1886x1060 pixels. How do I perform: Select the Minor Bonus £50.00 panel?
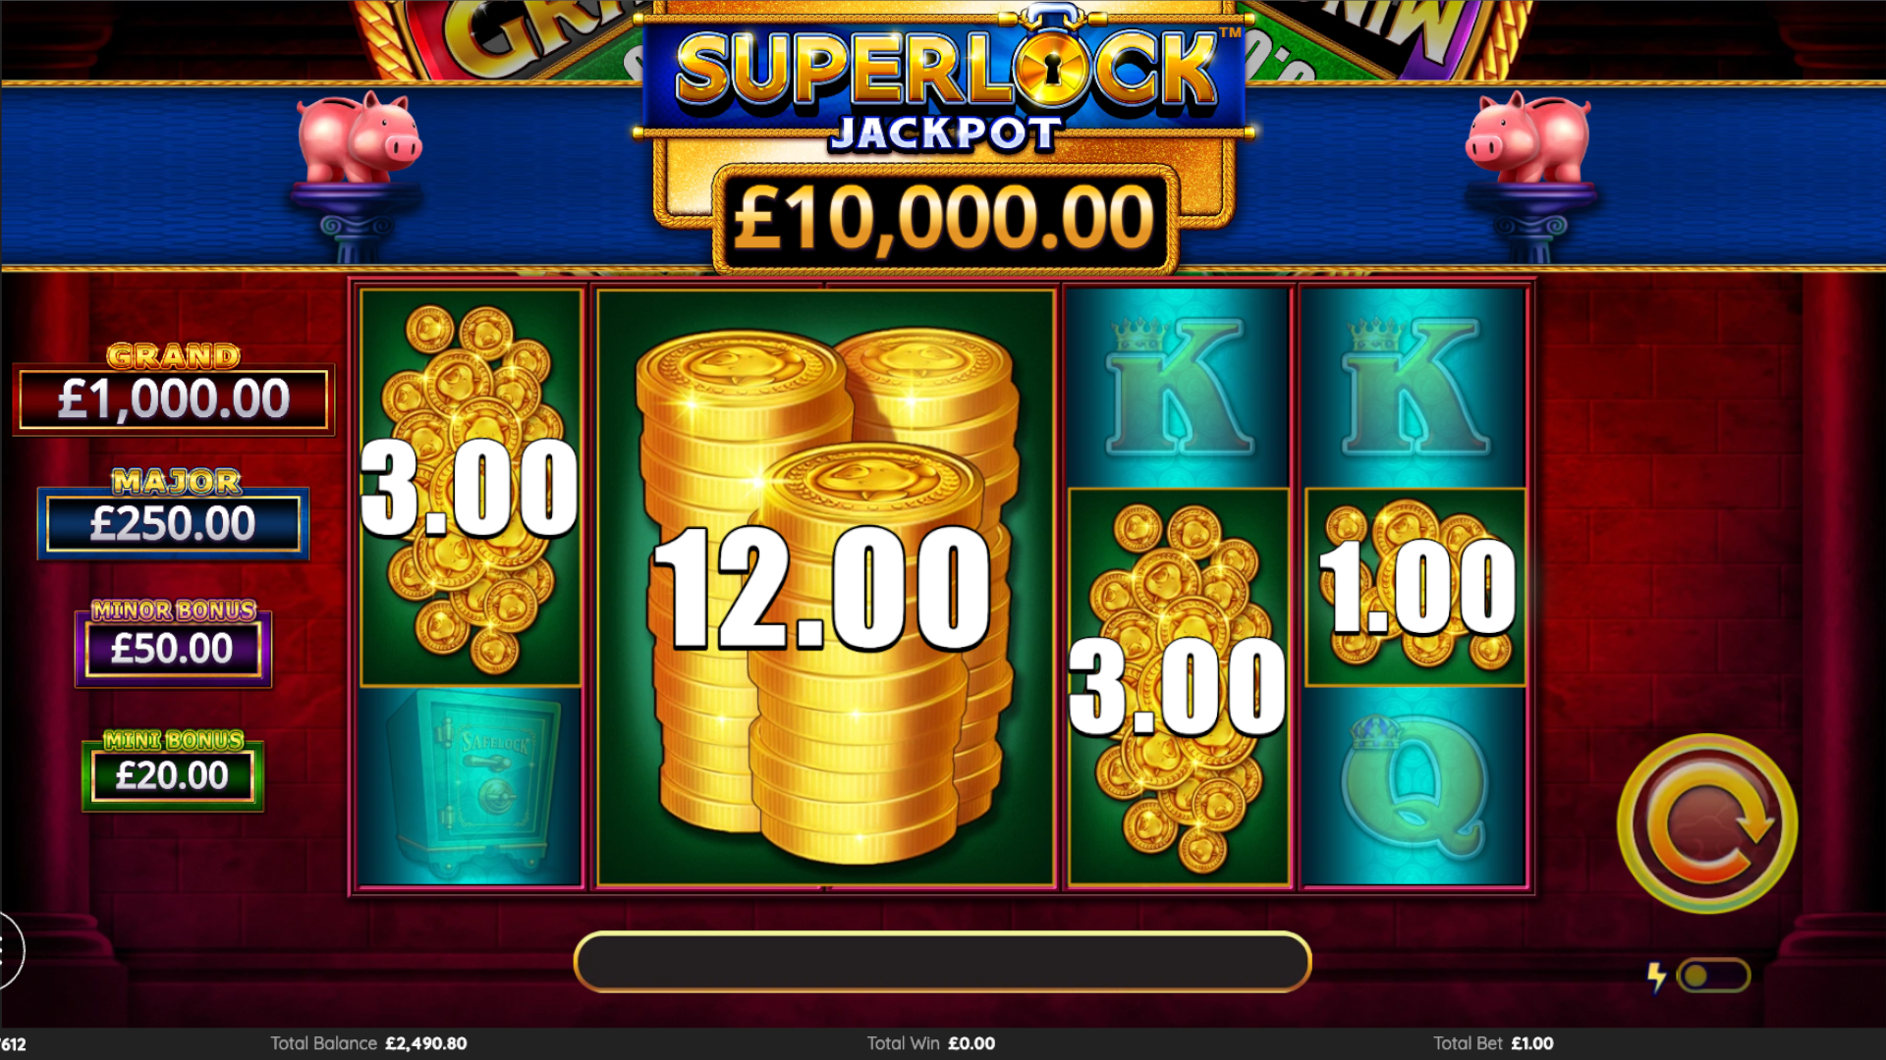point(174,642)
